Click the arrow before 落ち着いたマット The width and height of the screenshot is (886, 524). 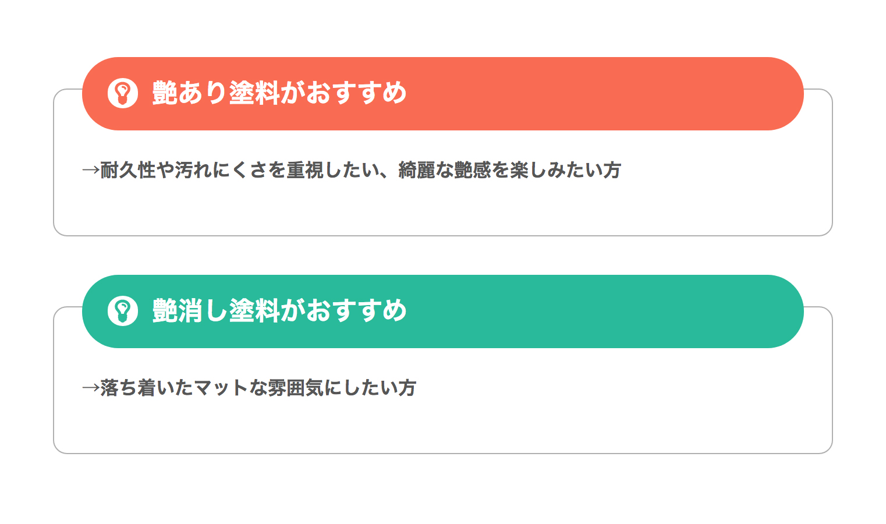pos(91,388)
